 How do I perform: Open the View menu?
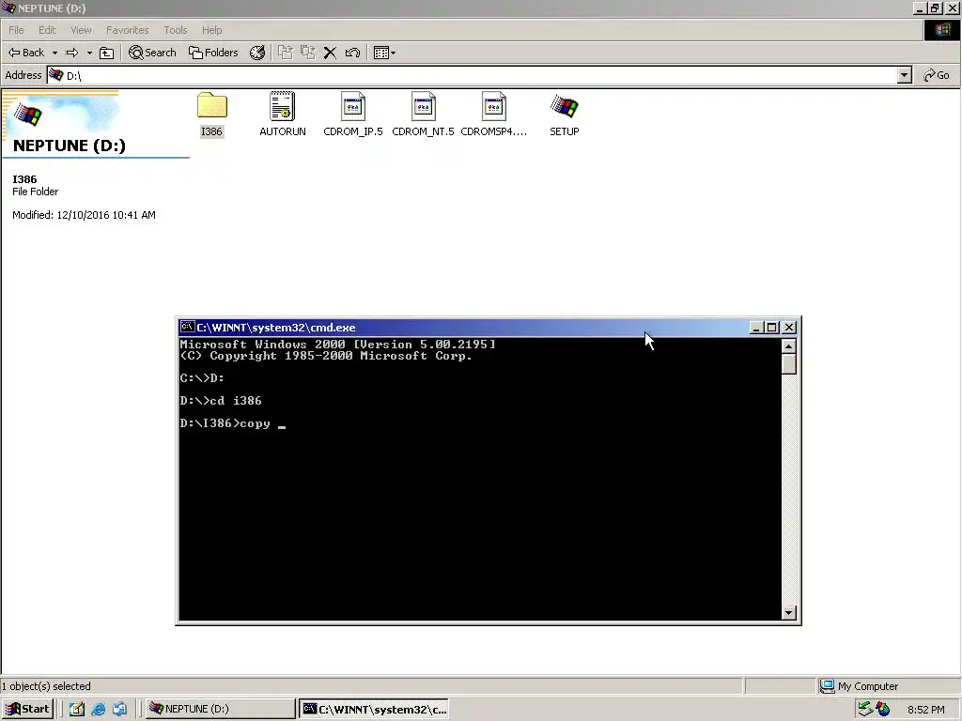point(81,30)
